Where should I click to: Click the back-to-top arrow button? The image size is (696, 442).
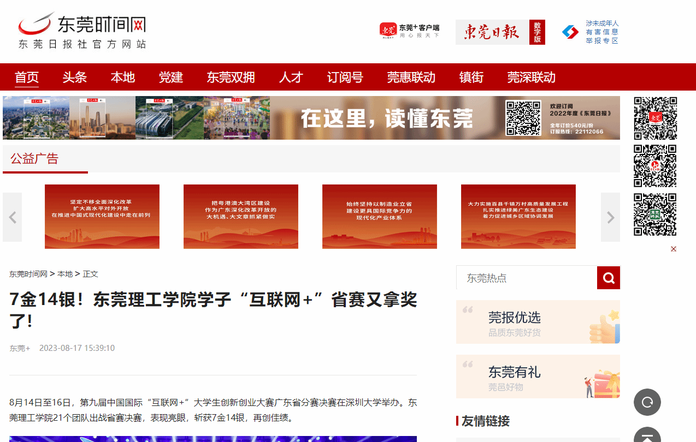tap(647, 436)
